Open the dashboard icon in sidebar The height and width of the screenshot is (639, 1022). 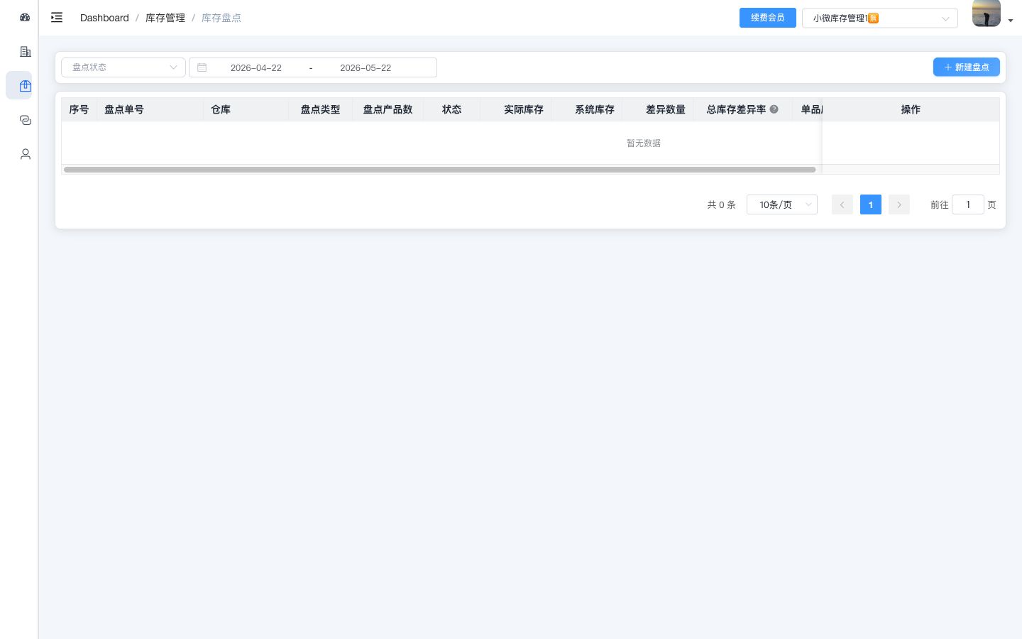point(25,17)
